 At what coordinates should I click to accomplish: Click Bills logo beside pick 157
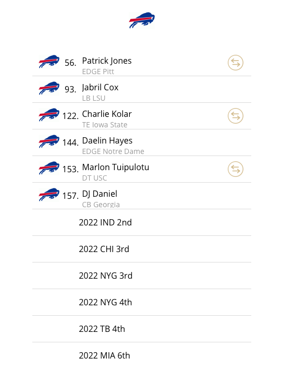click(49, 195)
